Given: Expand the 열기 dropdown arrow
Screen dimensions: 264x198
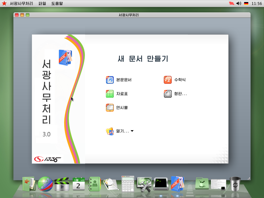Looking at the screenshot, I should coord(132,131).
